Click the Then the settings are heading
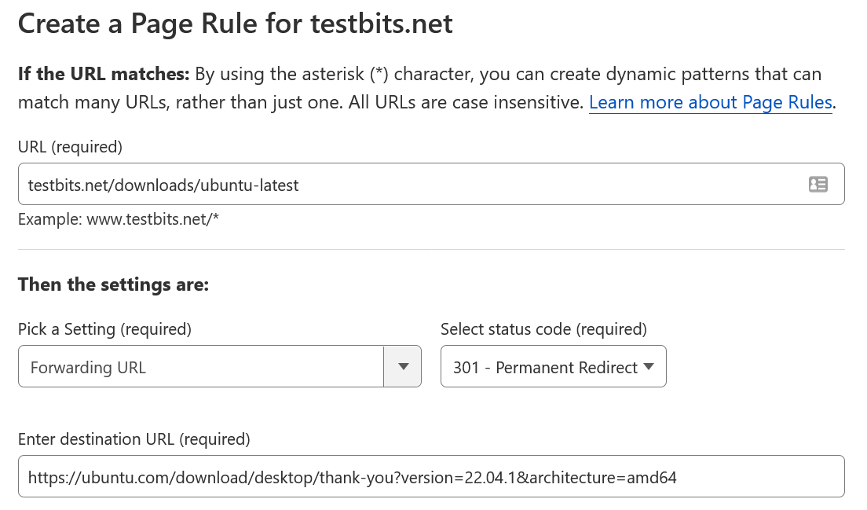Screen dimensions: 867x510 point(112,284)
